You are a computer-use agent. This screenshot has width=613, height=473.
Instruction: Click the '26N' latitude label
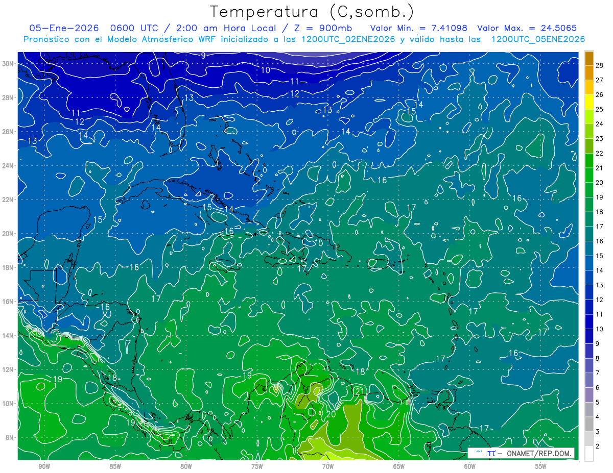tap(8, 132)
